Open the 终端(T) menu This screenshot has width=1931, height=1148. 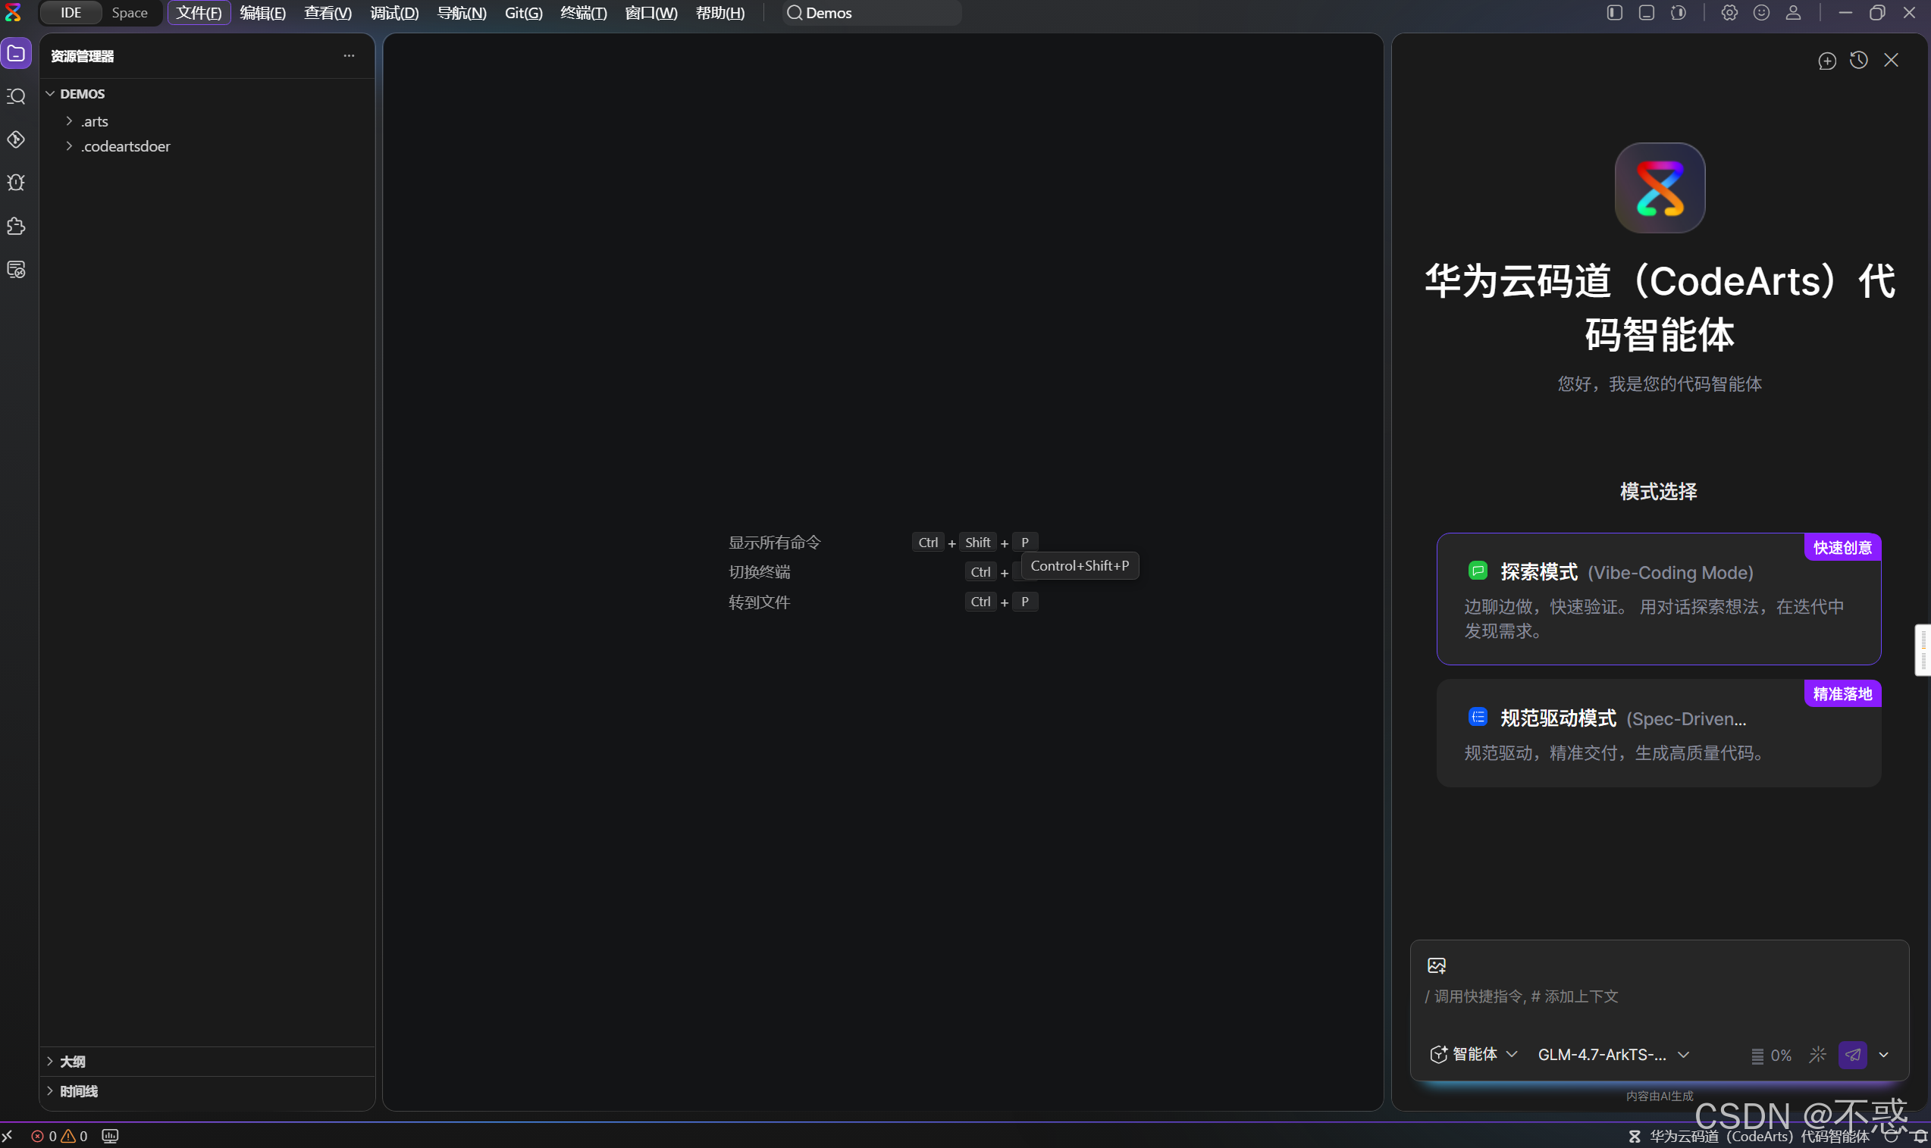pos(584,12)
